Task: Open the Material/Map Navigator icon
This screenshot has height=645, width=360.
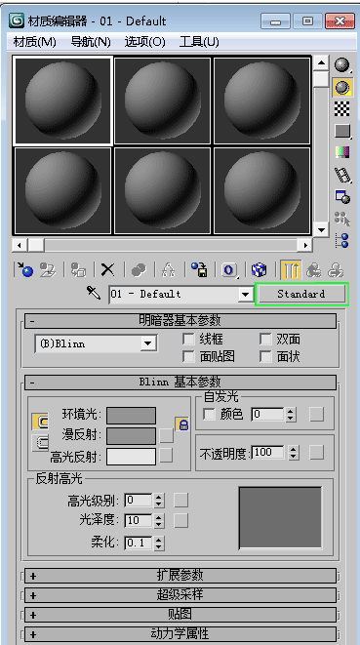Action: [341, 240]
